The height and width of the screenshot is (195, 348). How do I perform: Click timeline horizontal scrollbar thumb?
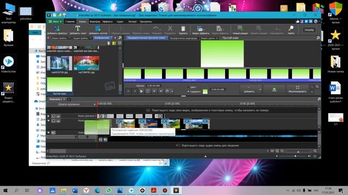pos(58,151)
